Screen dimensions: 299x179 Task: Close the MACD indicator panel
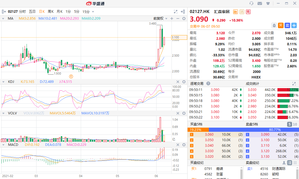(x=178, y=145)
